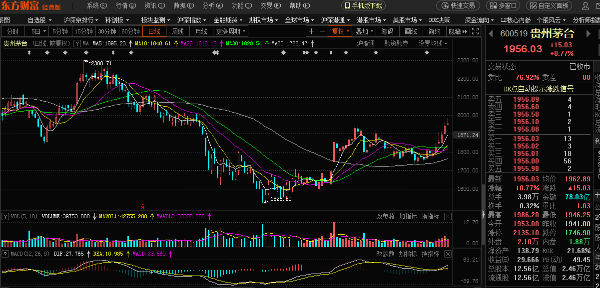Switch to 周线 weekly chart
Screen dimensions: 600x288
pos(178,31)
